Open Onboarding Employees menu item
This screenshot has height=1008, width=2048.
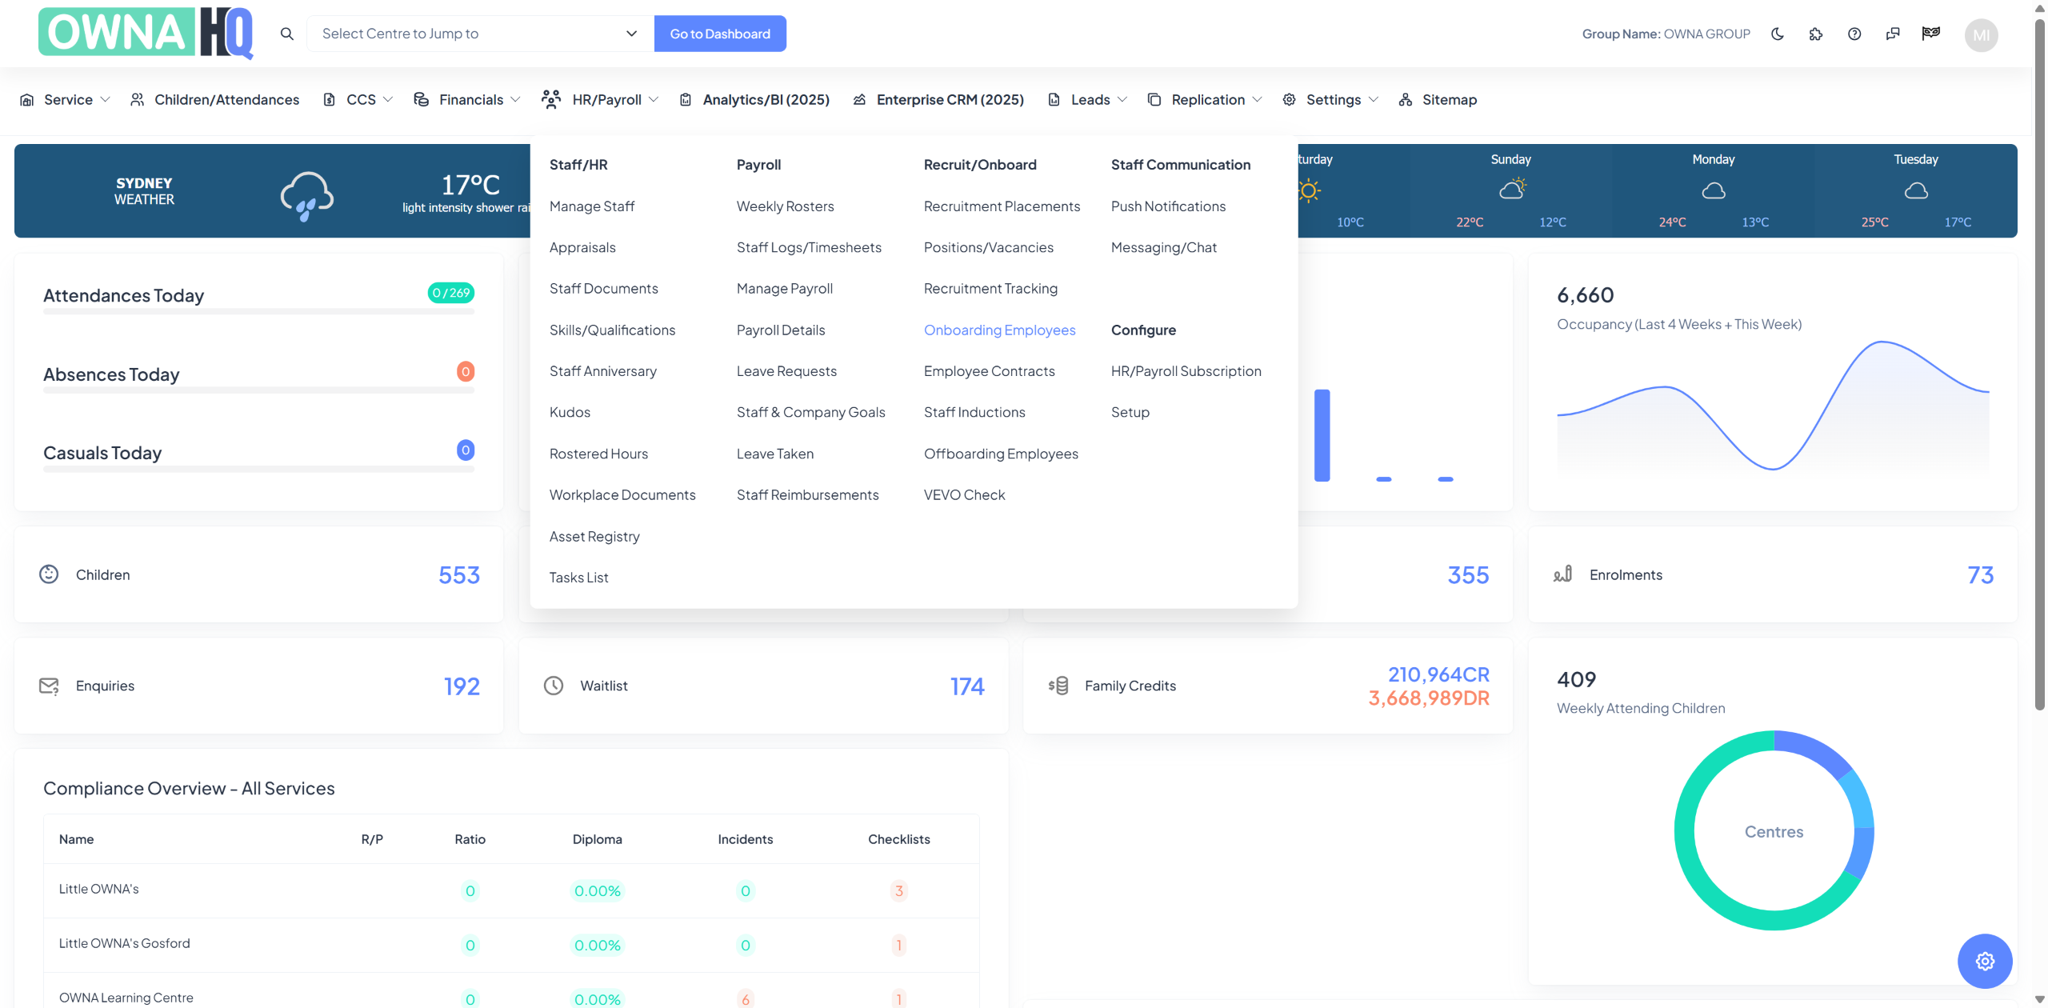(x=999, y=330)
